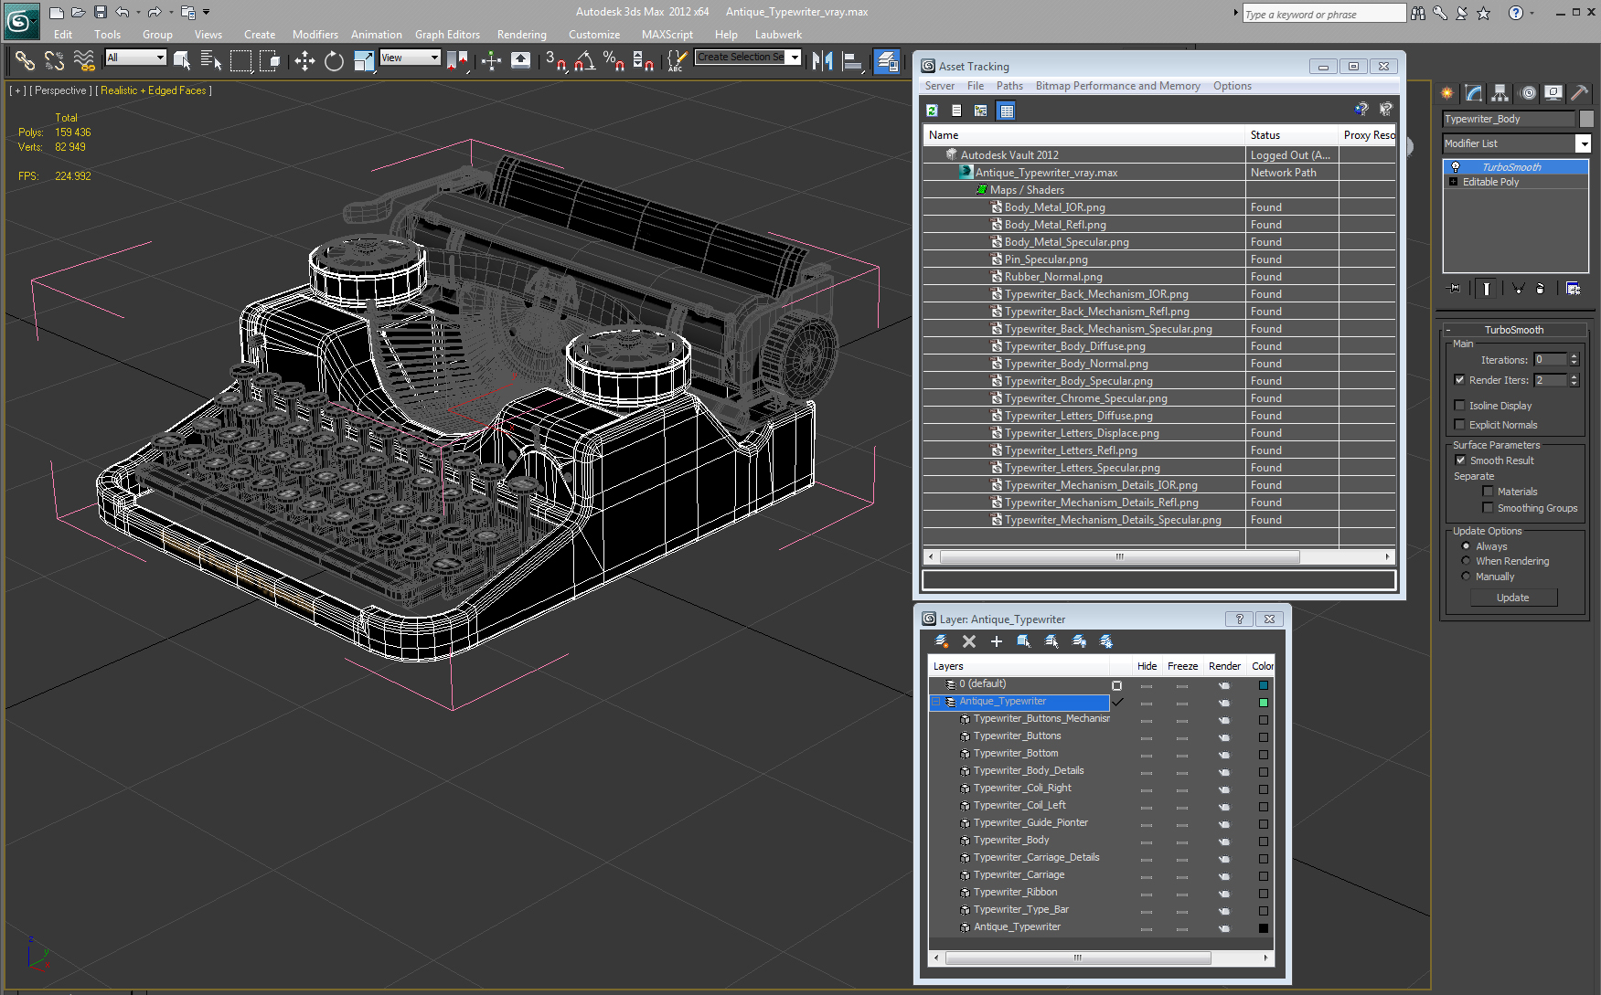The width and height of the screenshot is (1601, 995).
Task: Enable Separate by Materials checkbox
Action: coord(1488,492)
